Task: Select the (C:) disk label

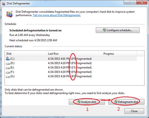Action: 12,59
